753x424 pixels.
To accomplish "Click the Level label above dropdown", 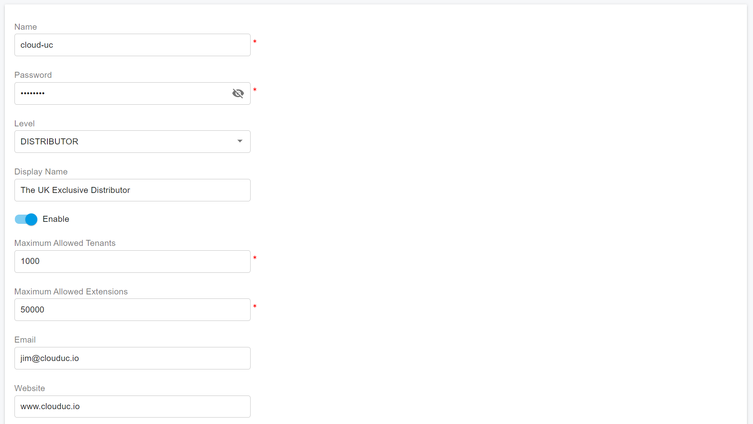I will click(x=24, y=124).
